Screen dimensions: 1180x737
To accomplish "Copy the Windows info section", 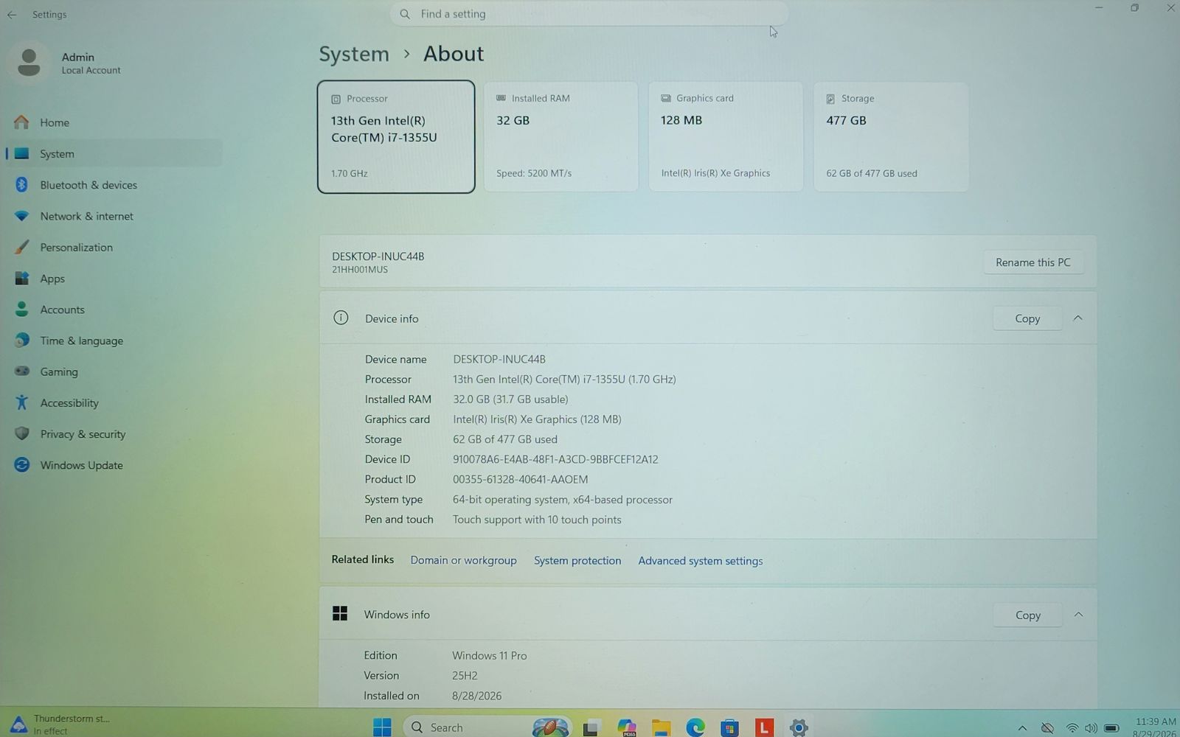I will (x=1028, y=615).
